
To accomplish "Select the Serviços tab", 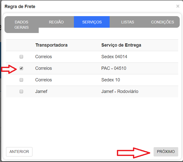I will pos(92,22).
